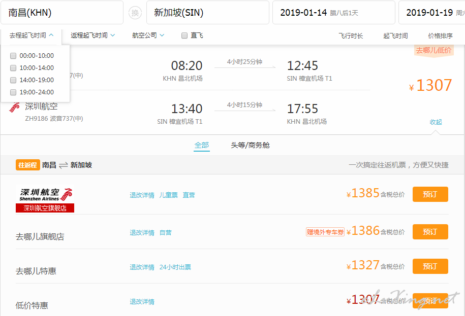The width and height of the screenshot is (465, 316).
Task: Open the 航空公司 airline filter dropdown
Action: point(148,36)
